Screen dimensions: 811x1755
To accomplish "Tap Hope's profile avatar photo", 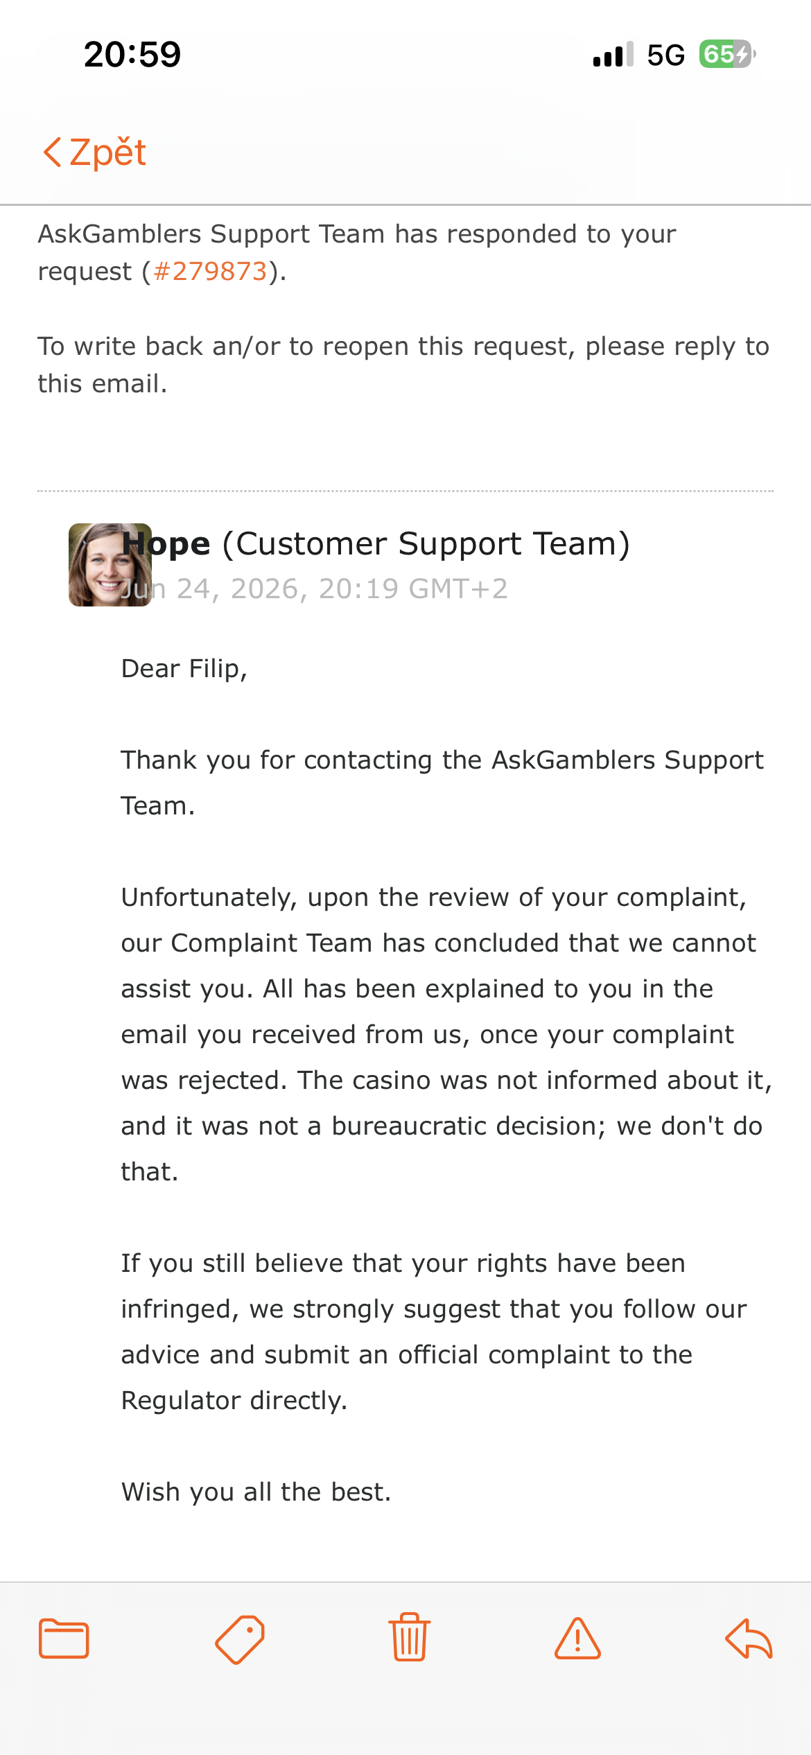I will (x=110, y=565).
